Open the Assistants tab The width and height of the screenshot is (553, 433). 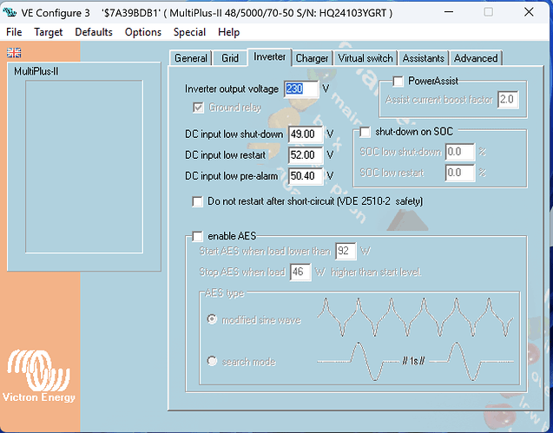[x=424, y=58]
